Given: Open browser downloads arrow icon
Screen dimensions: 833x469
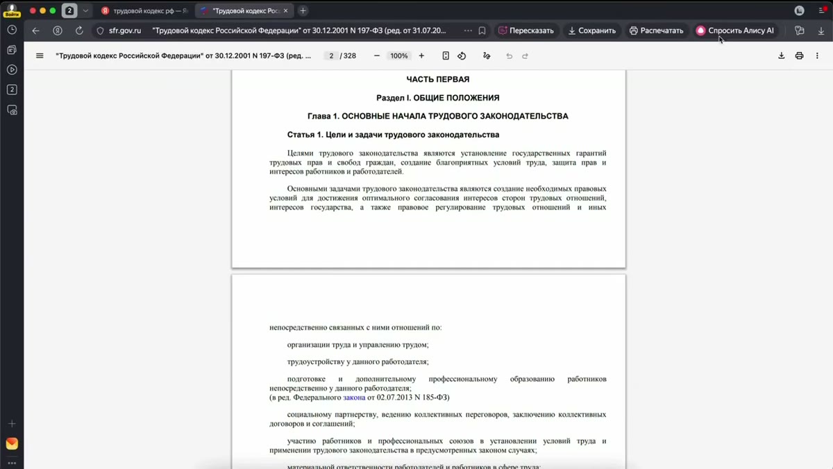Looking at the screenshot, I should point(821,31).
